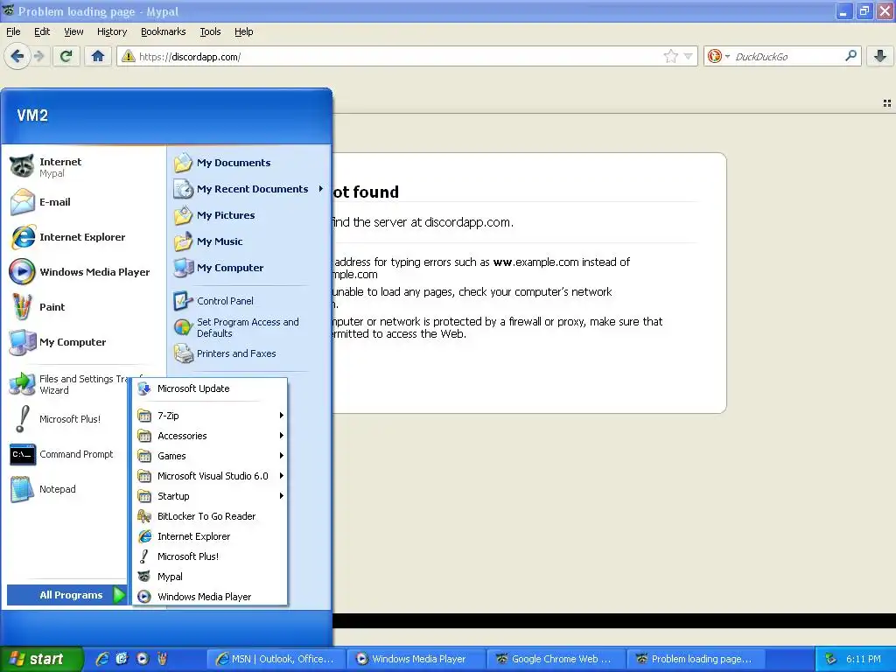
Task: Launch BitLocker To Go Reader
Action: coord(210,516)
